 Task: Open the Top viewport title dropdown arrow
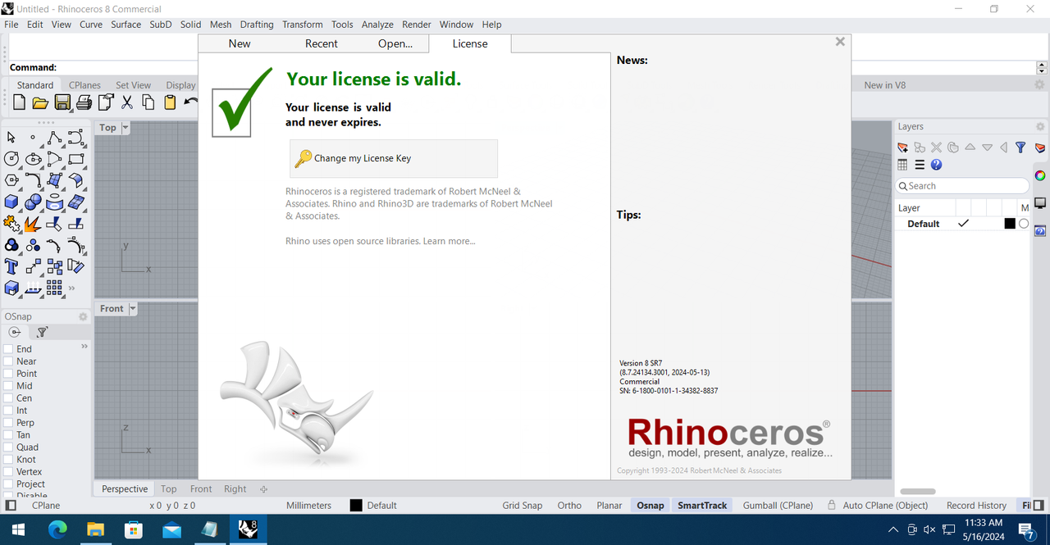(x=126, y=128)
